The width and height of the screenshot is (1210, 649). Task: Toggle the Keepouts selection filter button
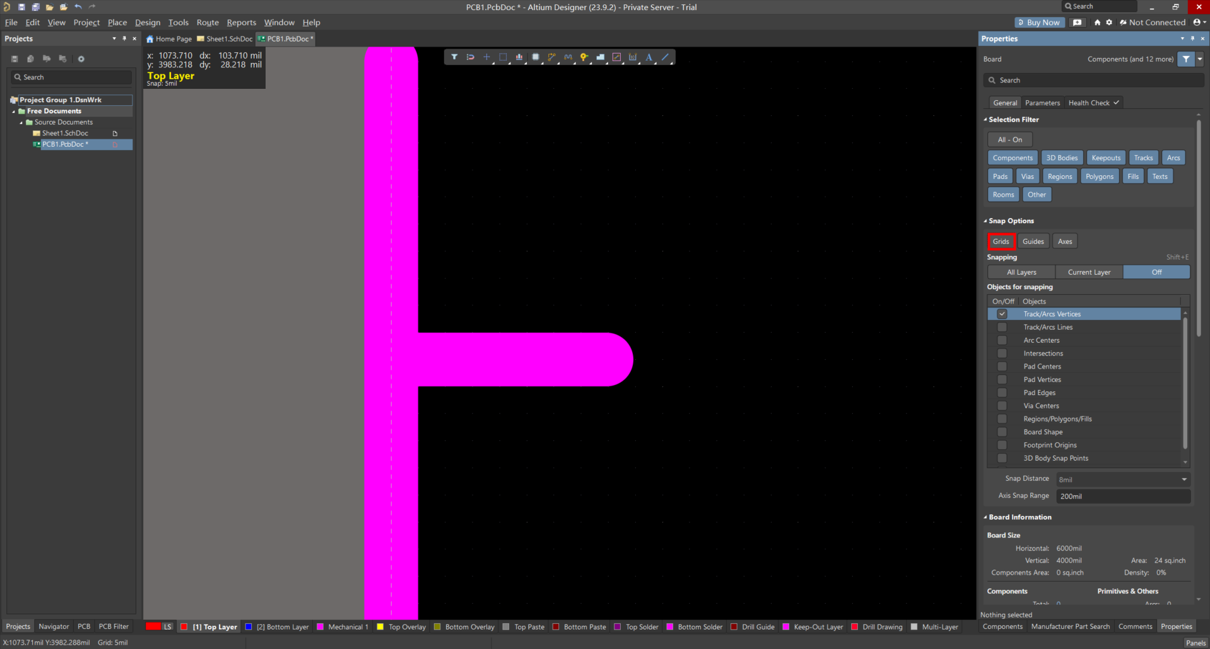coord(1106,158)
